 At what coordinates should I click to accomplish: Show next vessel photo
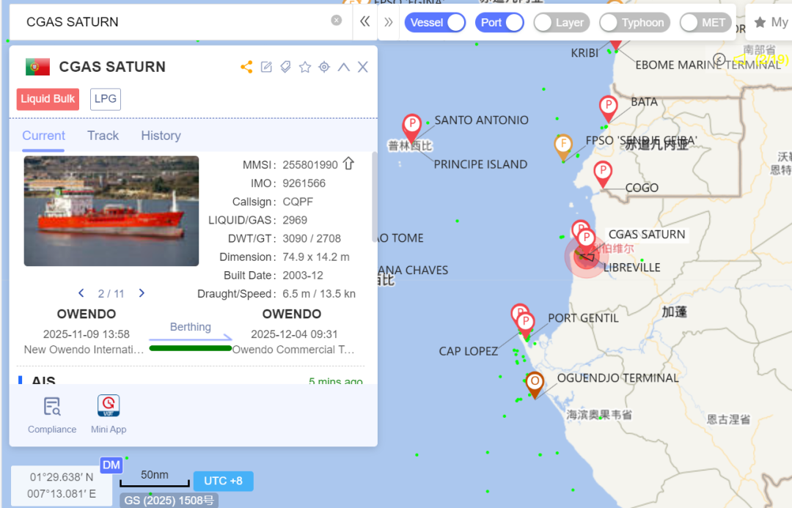pyautogui.click(x=142, y=293)
